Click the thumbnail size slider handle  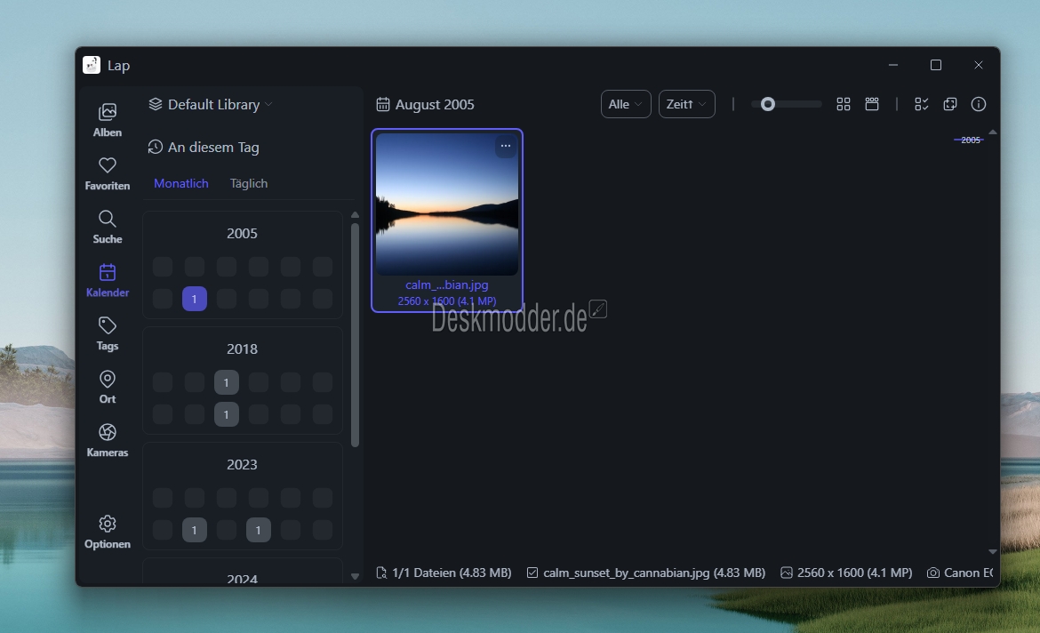[768, 104]
